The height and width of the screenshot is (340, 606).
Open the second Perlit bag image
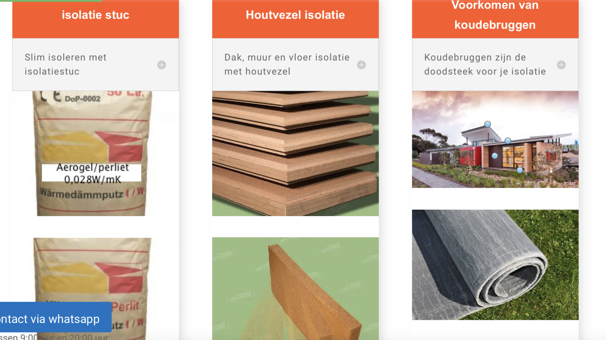click(x=92, y=289)
